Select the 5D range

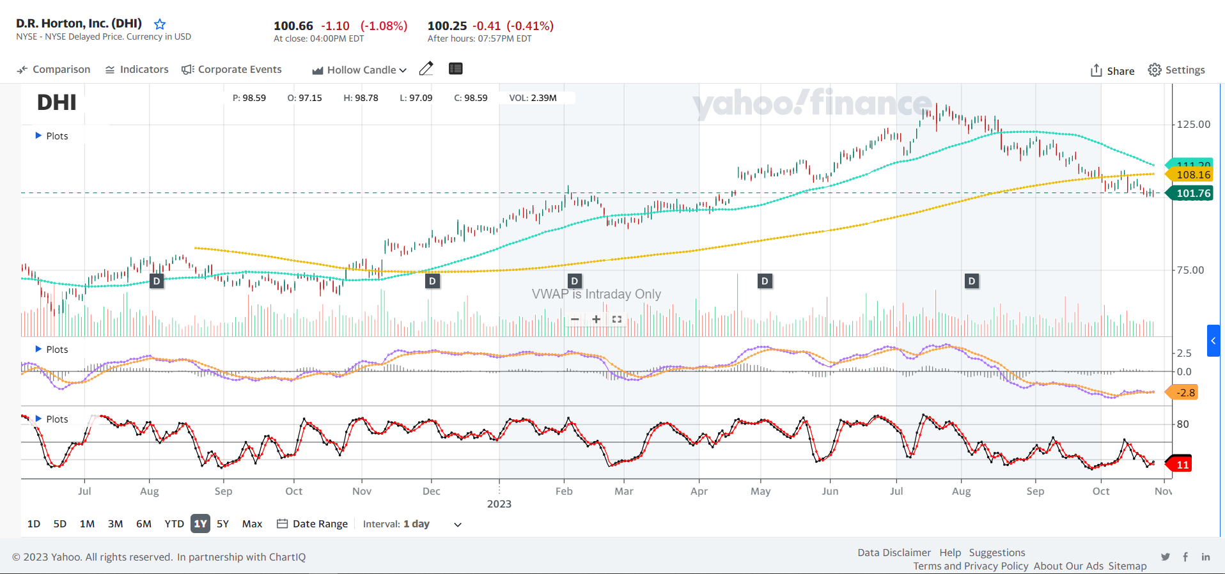point(60,524)
